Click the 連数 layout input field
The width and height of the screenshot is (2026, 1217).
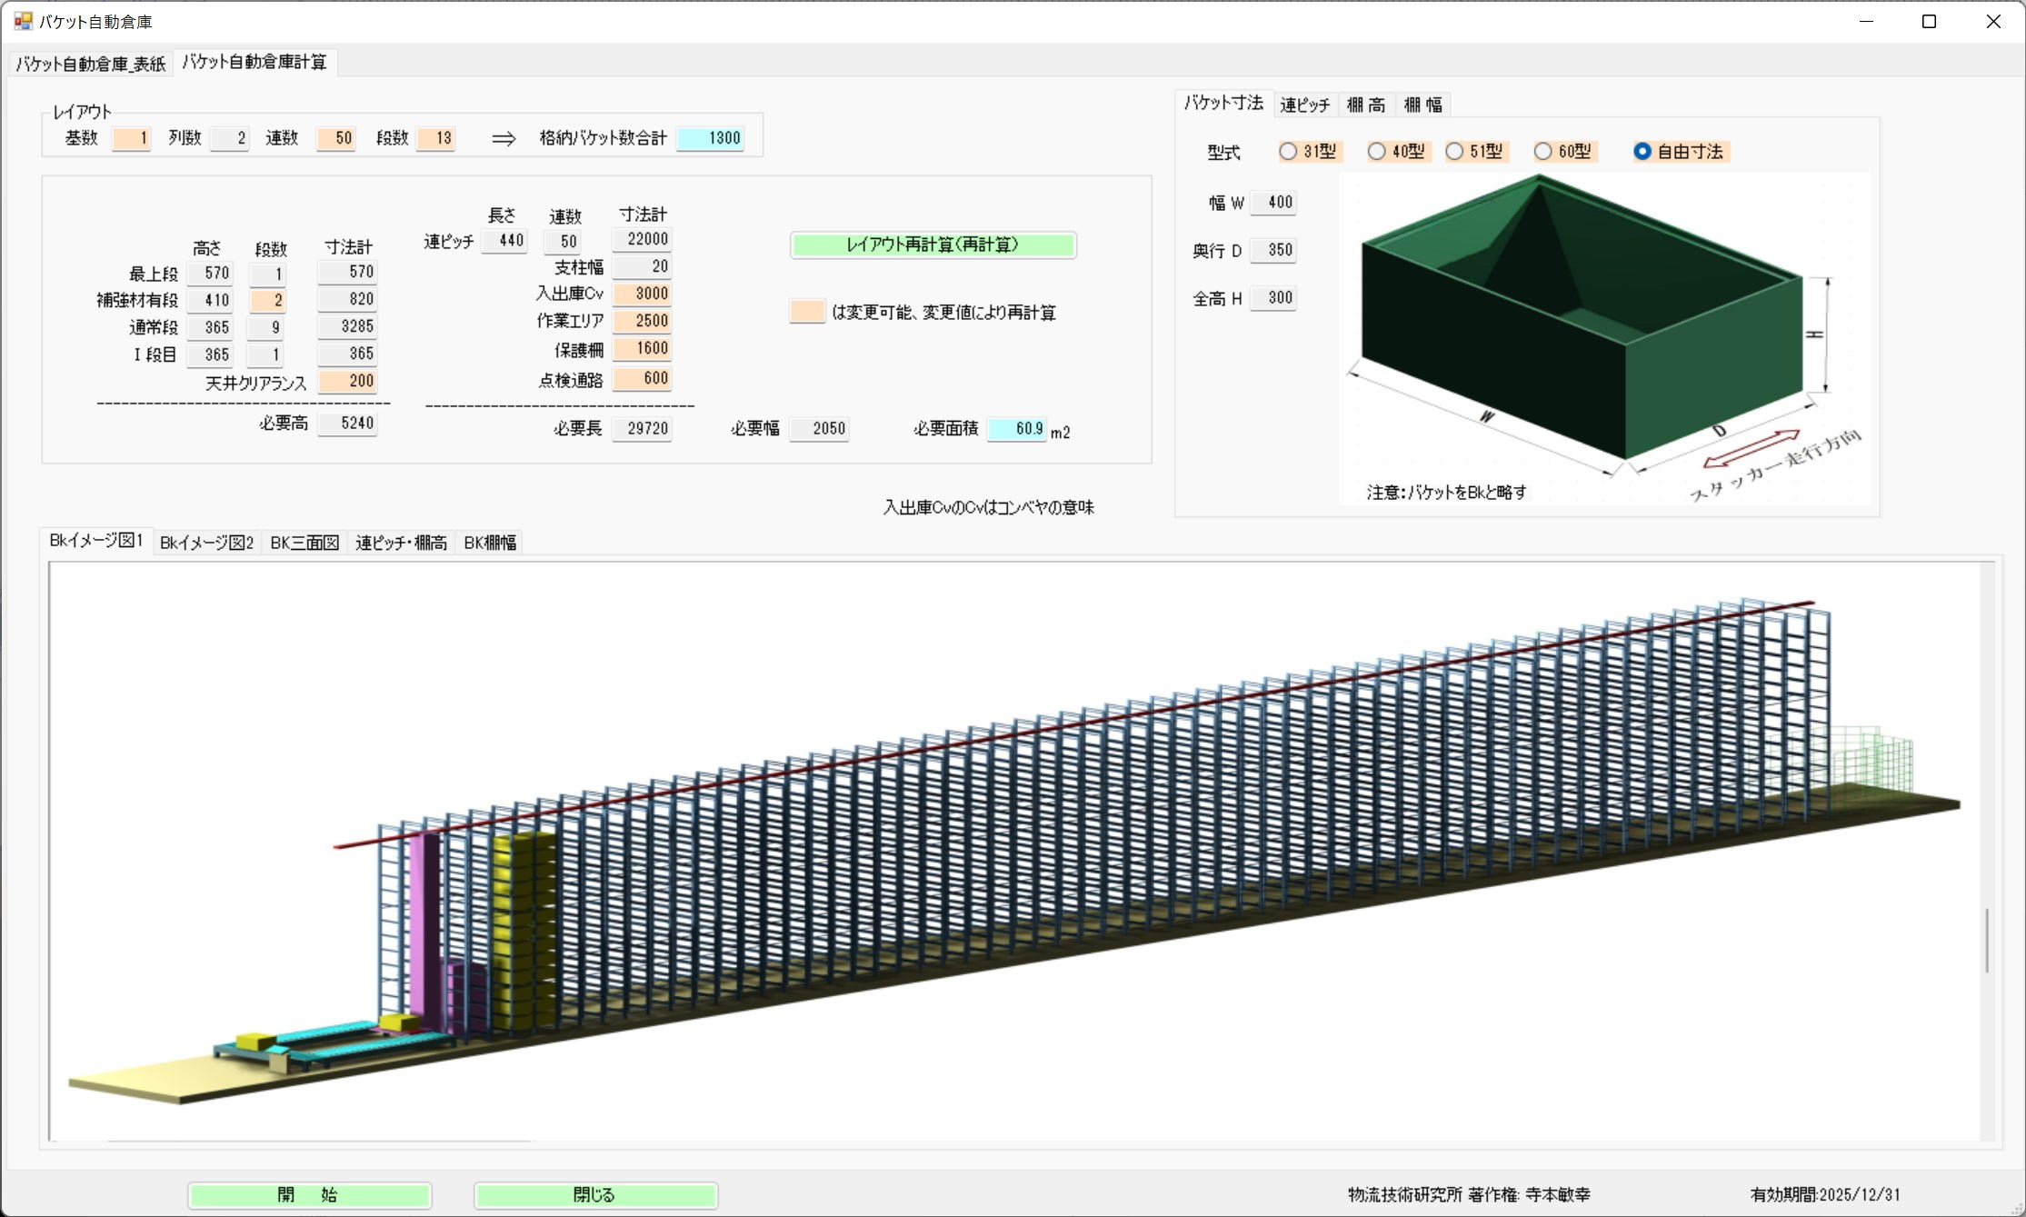click(335, 138)
